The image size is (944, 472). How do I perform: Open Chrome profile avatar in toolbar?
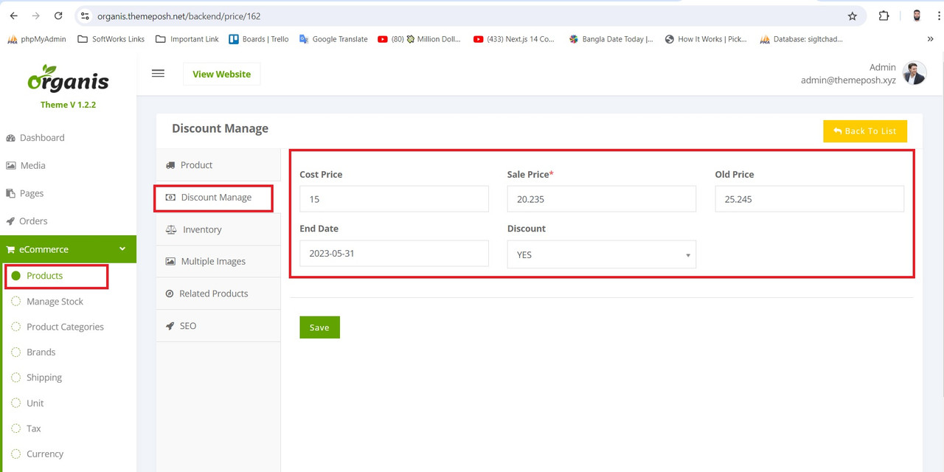click(x=917, y=15)
